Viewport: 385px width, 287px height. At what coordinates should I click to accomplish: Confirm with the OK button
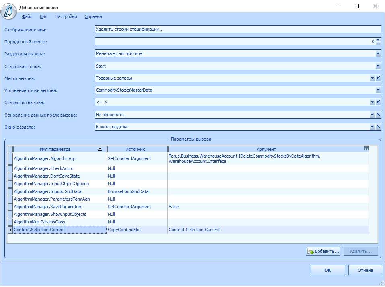coord(327,270)
